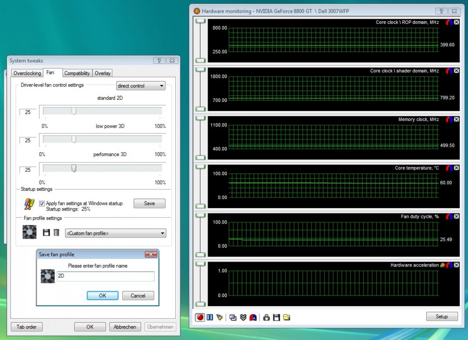Click the standard 2D percentage value box
The height and width of the screenshot is (340, 468).
(x=28, y=112)
